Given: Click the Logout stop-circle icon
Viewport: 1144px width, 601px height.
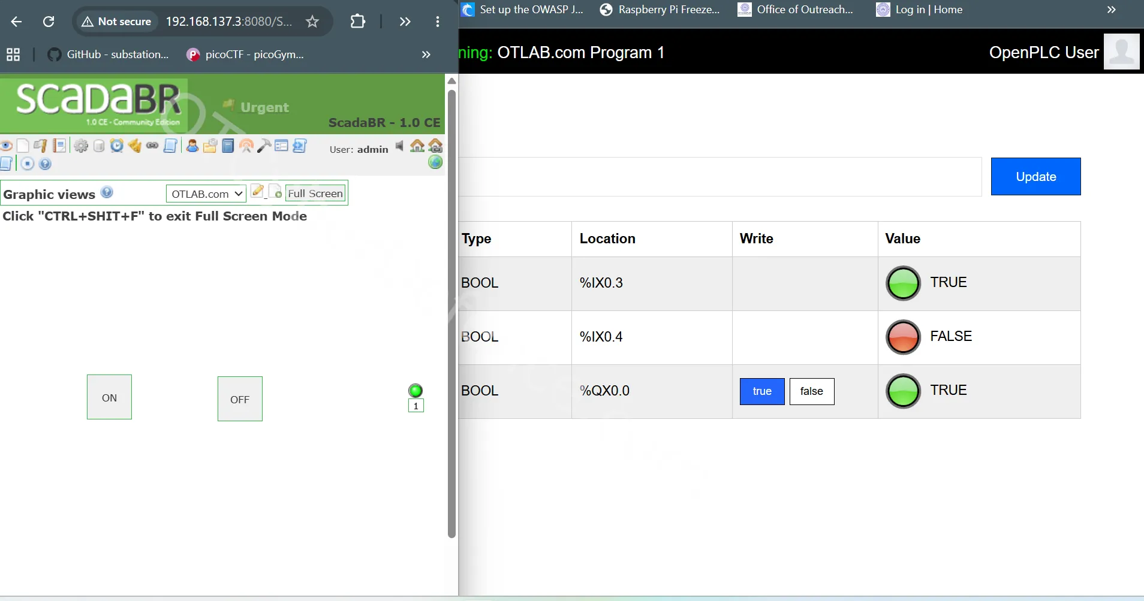Looking at the screenshot, I should pyautogui.click(x=27, y=164).
